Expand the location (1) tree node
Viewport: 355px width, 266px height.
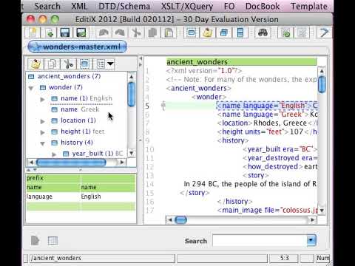coord(42,121)
